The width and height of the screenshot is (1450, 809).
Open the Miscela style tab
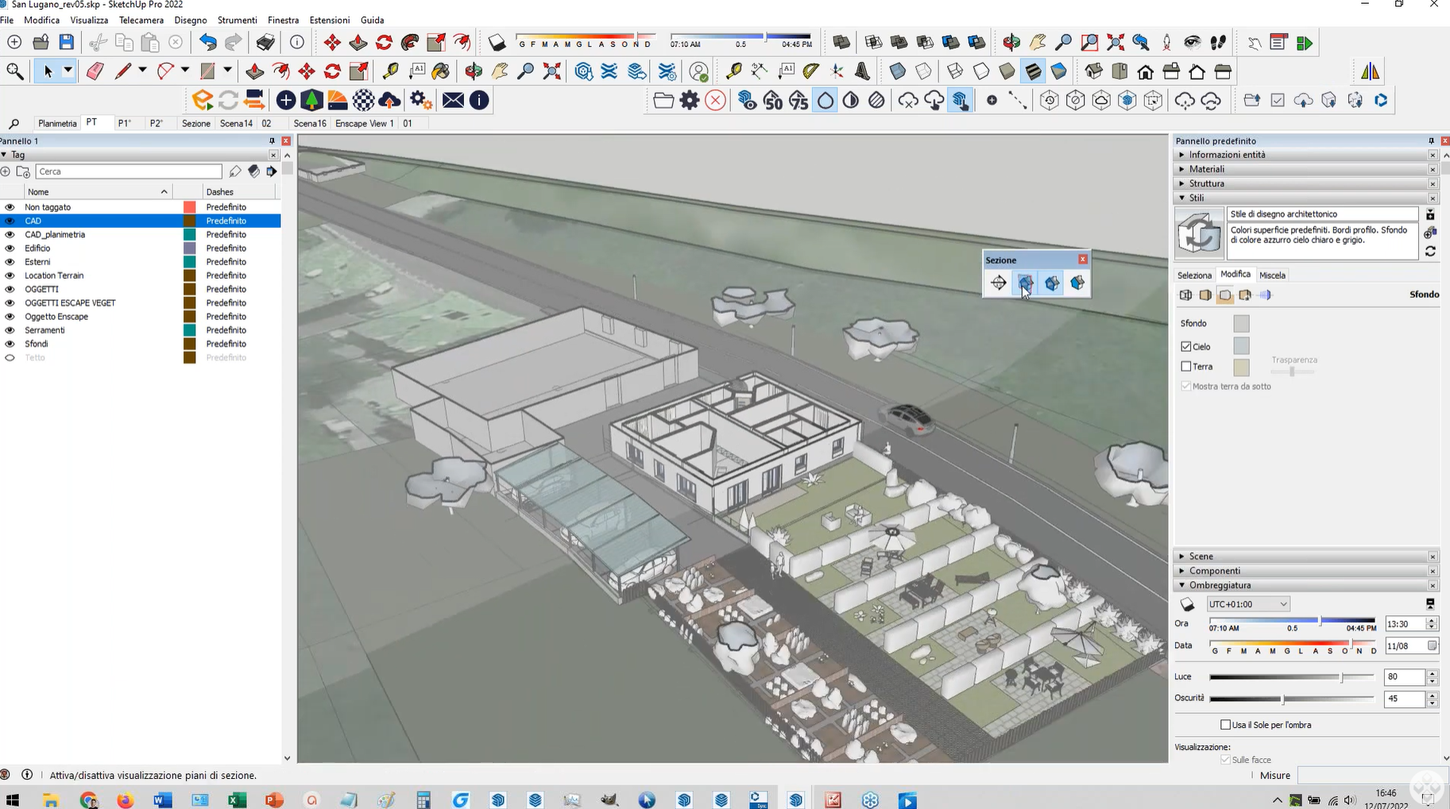tap(1271, 275)
